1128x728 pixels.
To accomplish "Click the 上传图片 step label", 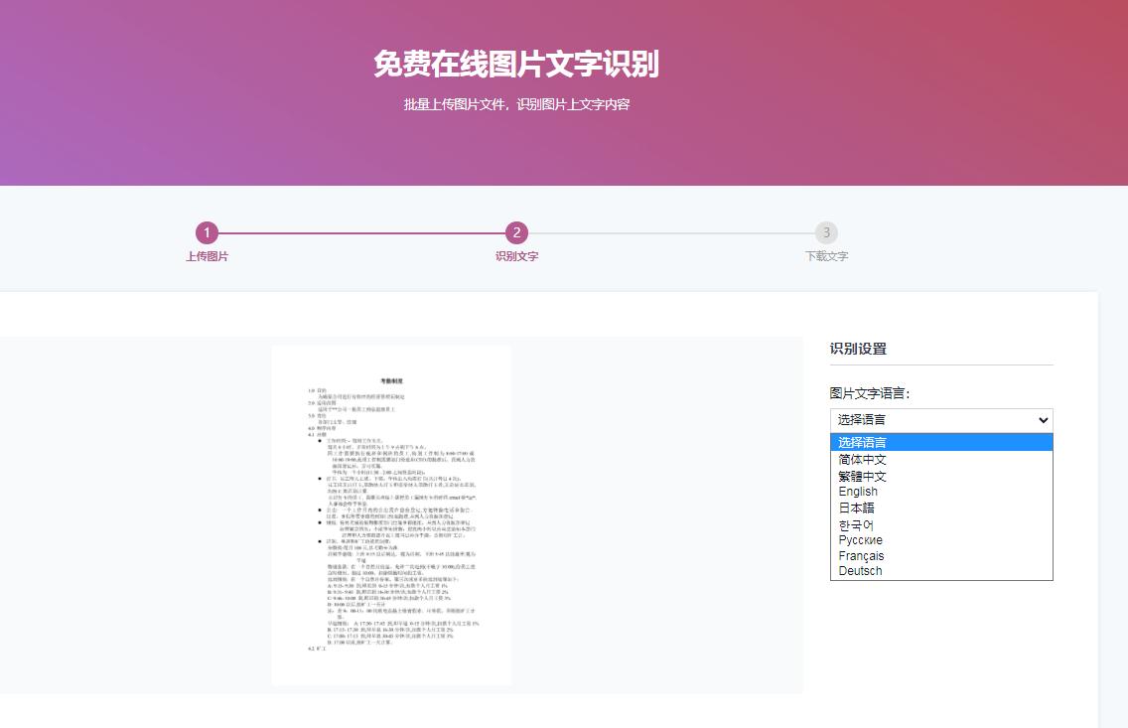I will click(208, 257).
